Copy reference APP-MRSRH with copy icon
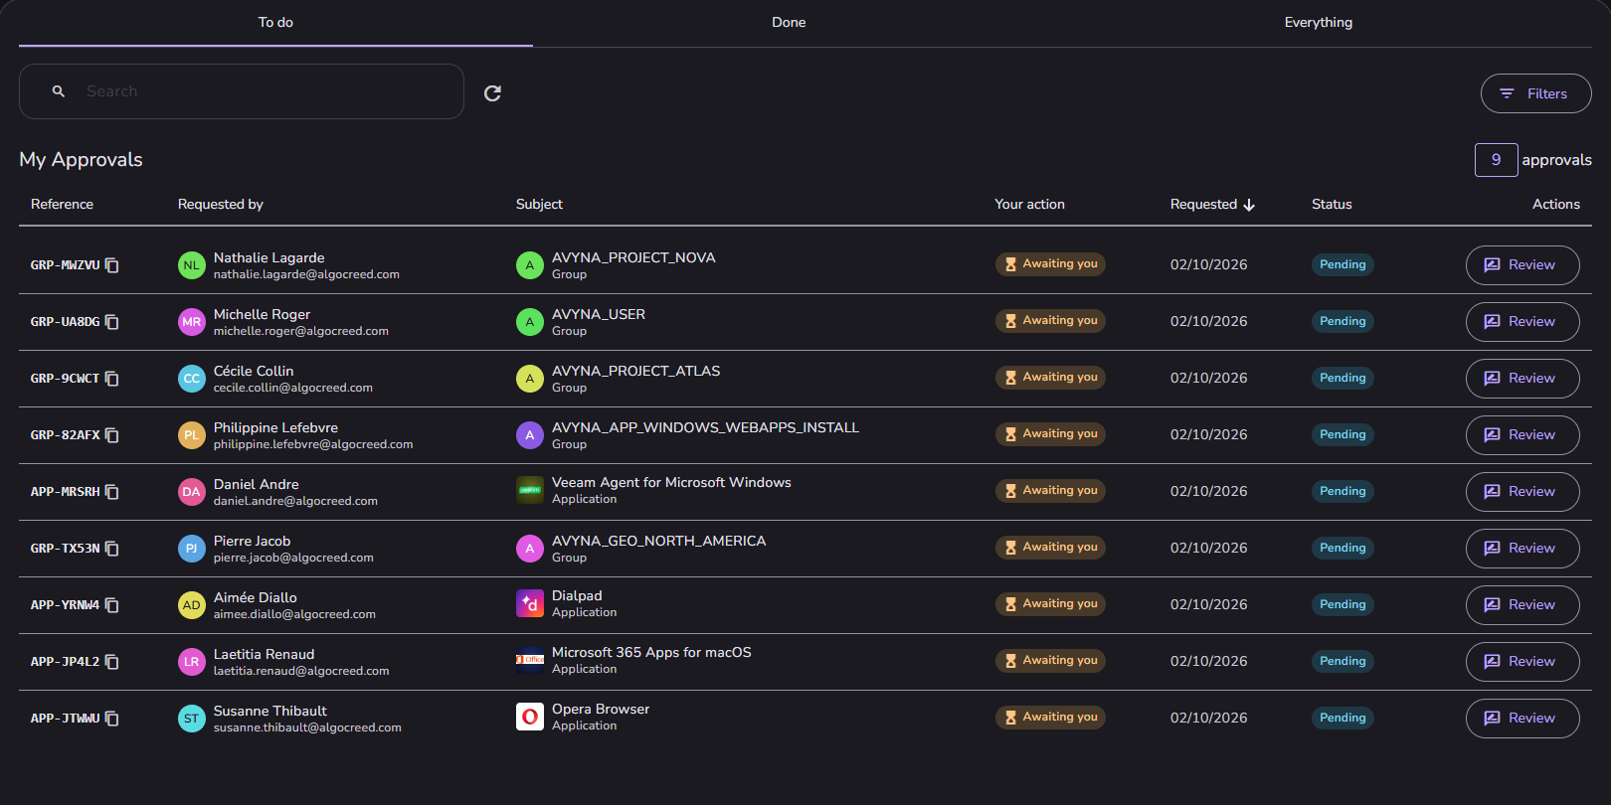1611x805 pixels. coord(112,492)
